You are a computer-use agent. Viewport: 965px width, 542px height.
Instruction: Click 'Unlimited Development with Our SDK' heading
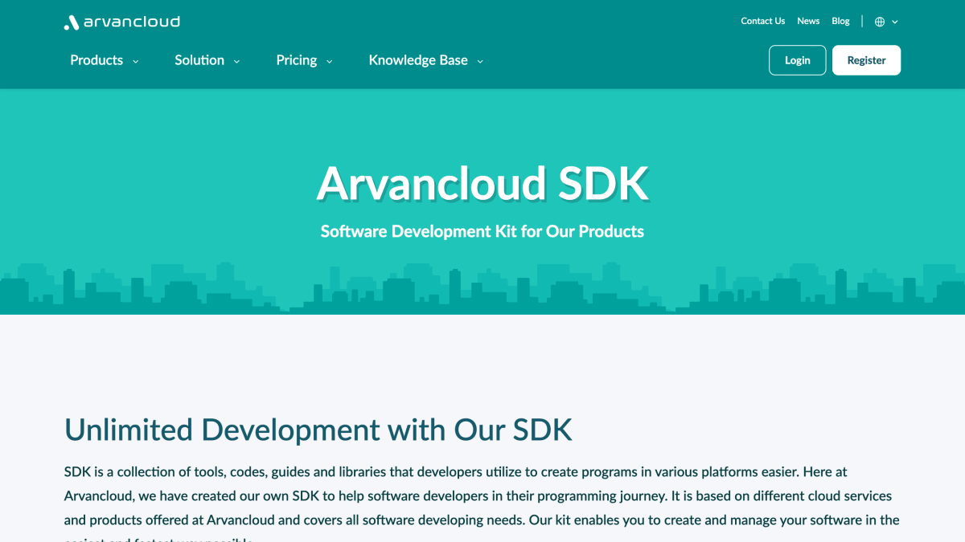[318, 430]
